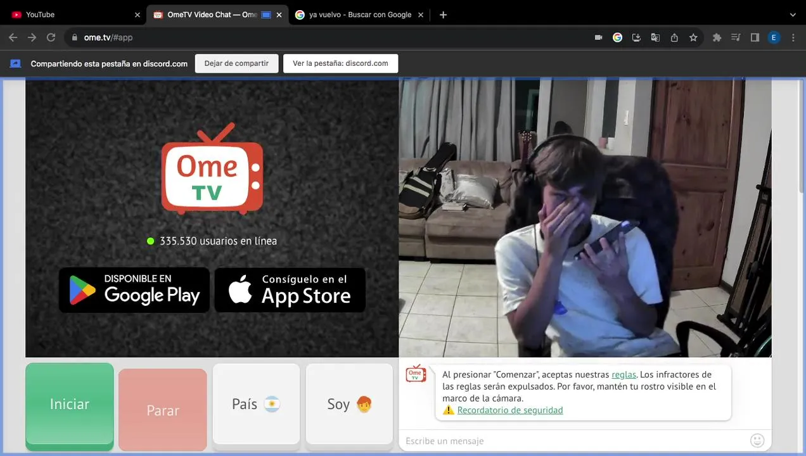Image resolution: width=806 pixels, height=456 pixels.
Task: Open Chrome three-dot menu
Action: (x=793, y=37)
